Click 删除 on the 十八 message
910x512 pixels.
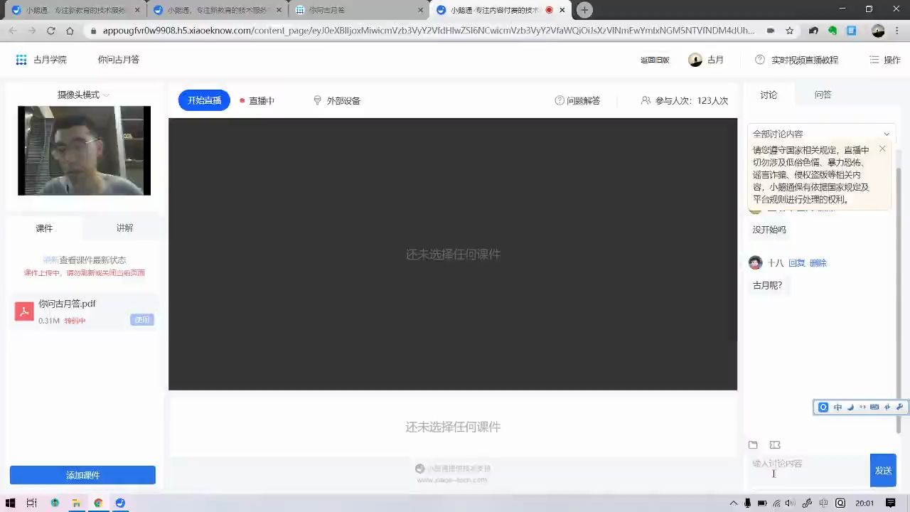pyautogui.click(x=818, y=263)
